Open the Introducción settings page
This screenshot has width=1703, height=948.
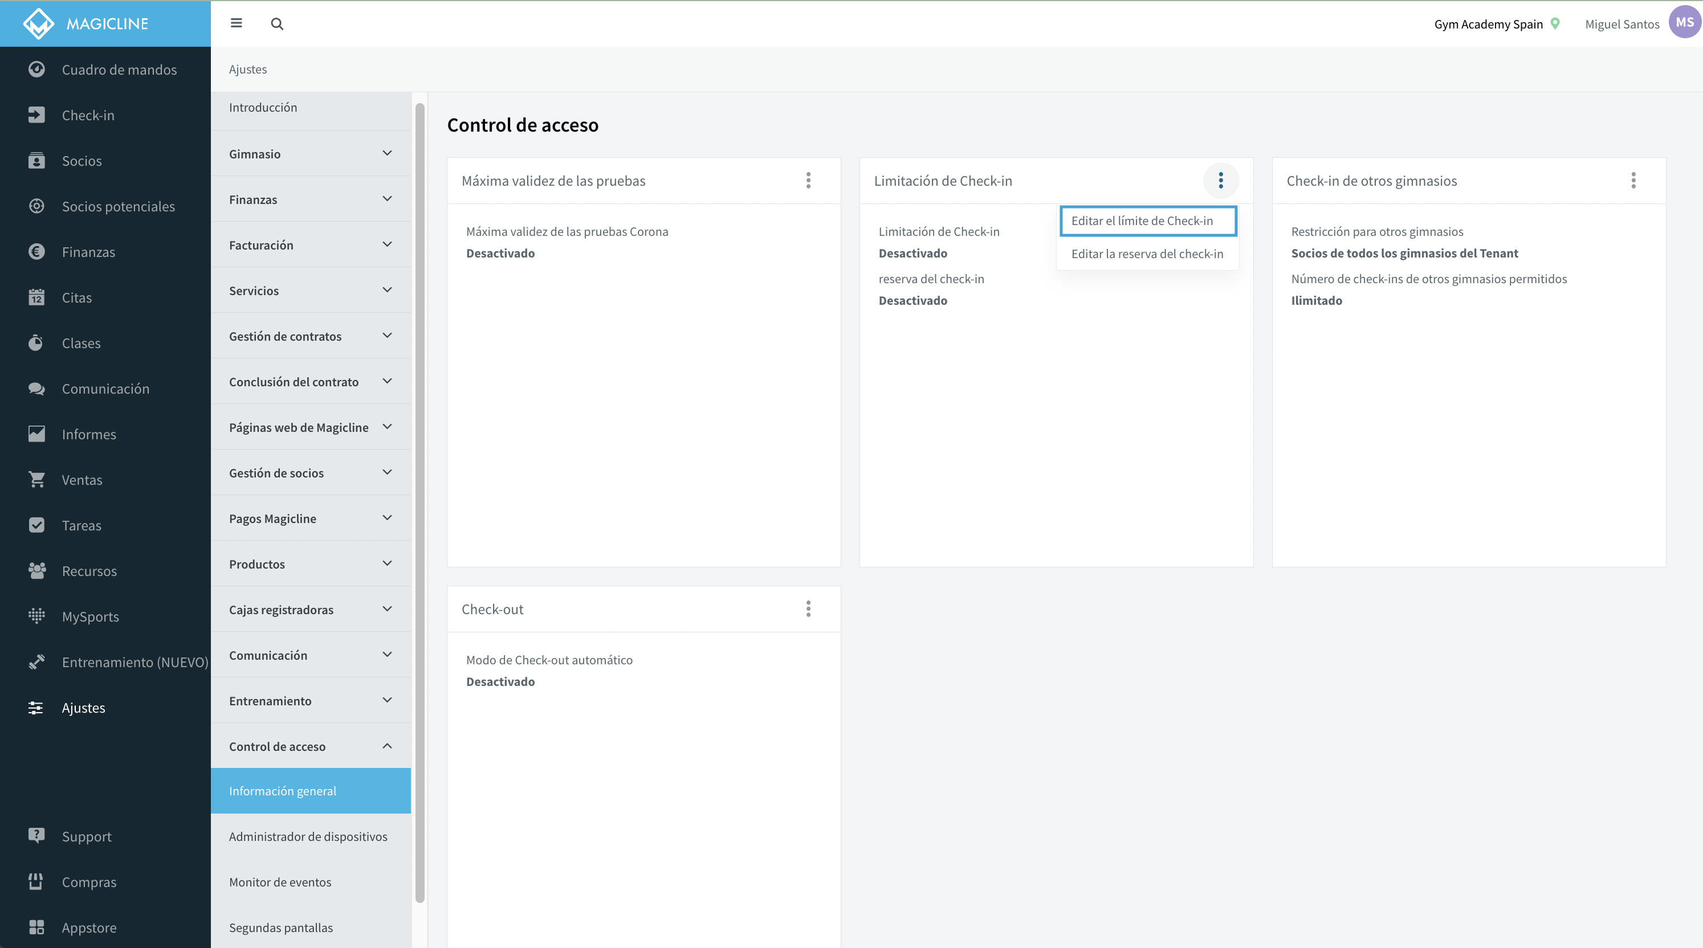[311, 107]
